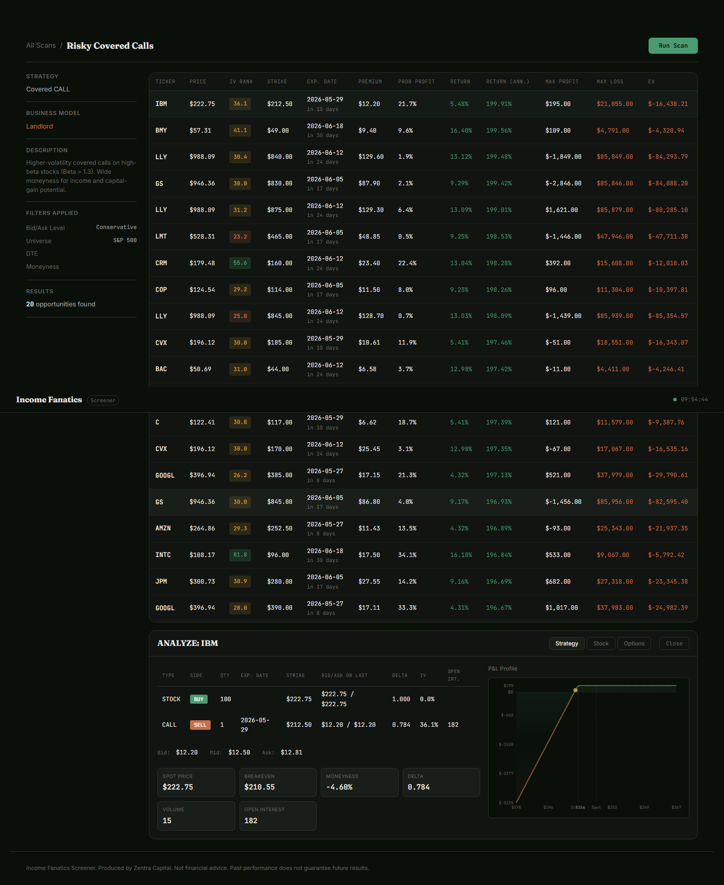Select the JPM ticker row

pos(423,582)
